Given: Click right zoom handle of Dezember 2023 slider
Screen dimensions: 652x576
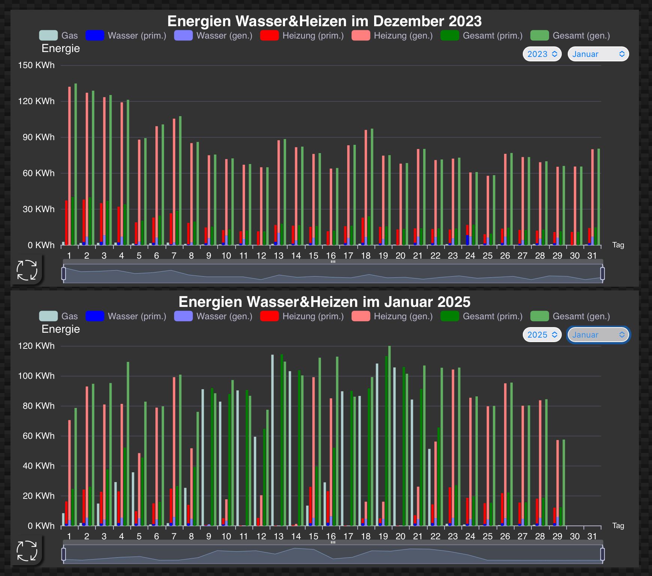Looking at the screenshot, I should point(602,274).
